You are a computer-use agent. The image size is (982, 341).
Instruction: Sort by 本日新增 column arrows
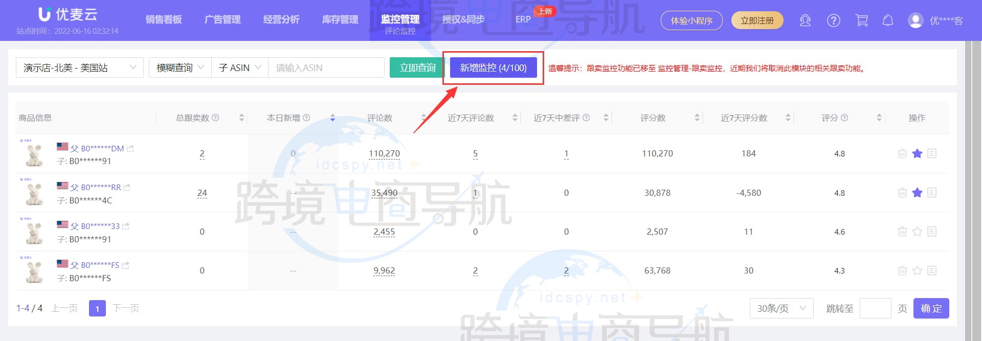coord(332,118)
